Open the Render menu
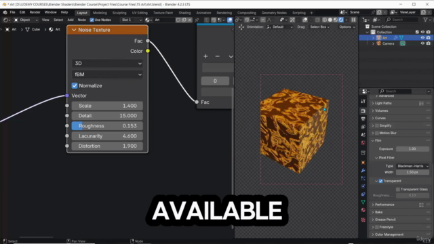The image size is (434, 244). tap(35, 12)
